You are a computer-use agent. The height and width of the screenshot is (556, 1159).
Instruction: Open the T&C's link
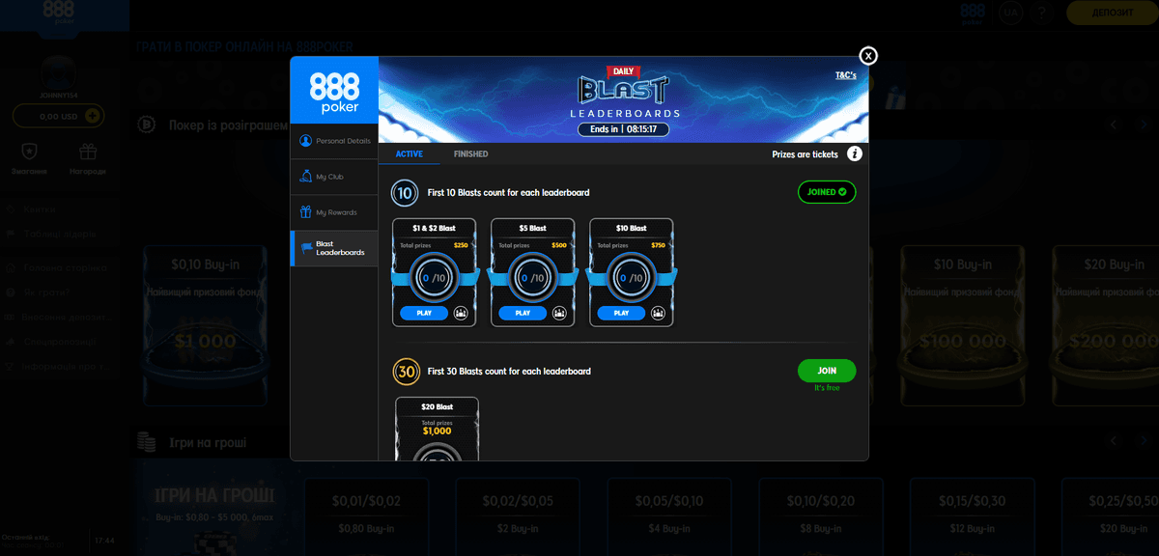(x=846, y=74)
